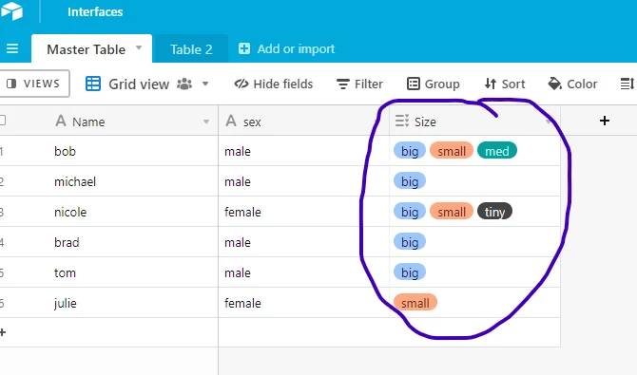This screenshot has height=375, width=637.
Task: Click the med tag in bob's row
Action: tap(497, 151)
